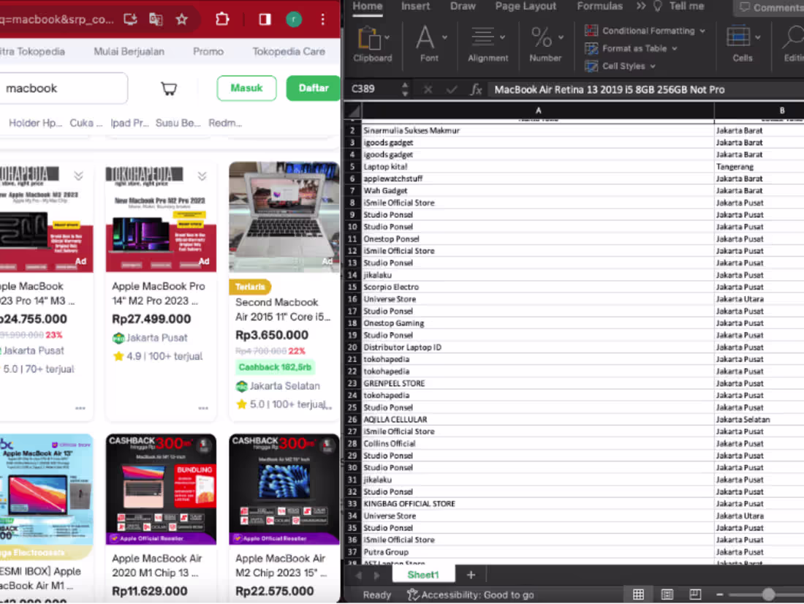The height and width of the screenshot is (604, 804).
Task: Click the formula bar confirm checkmark
Action: click(452, 90)
